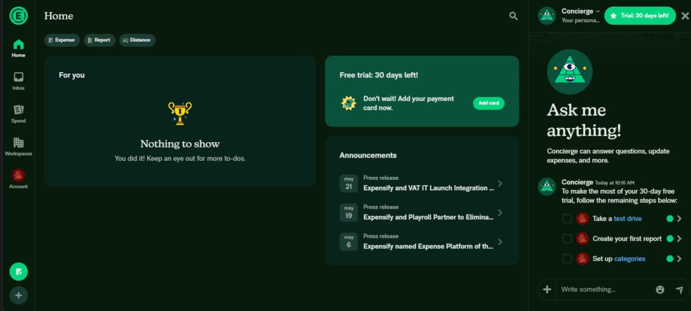Image resolution: width=691 pixels, height=311 pixels.
Task: Focus the Write something message field
Action: pyautogui.click(x=604, y=289)
